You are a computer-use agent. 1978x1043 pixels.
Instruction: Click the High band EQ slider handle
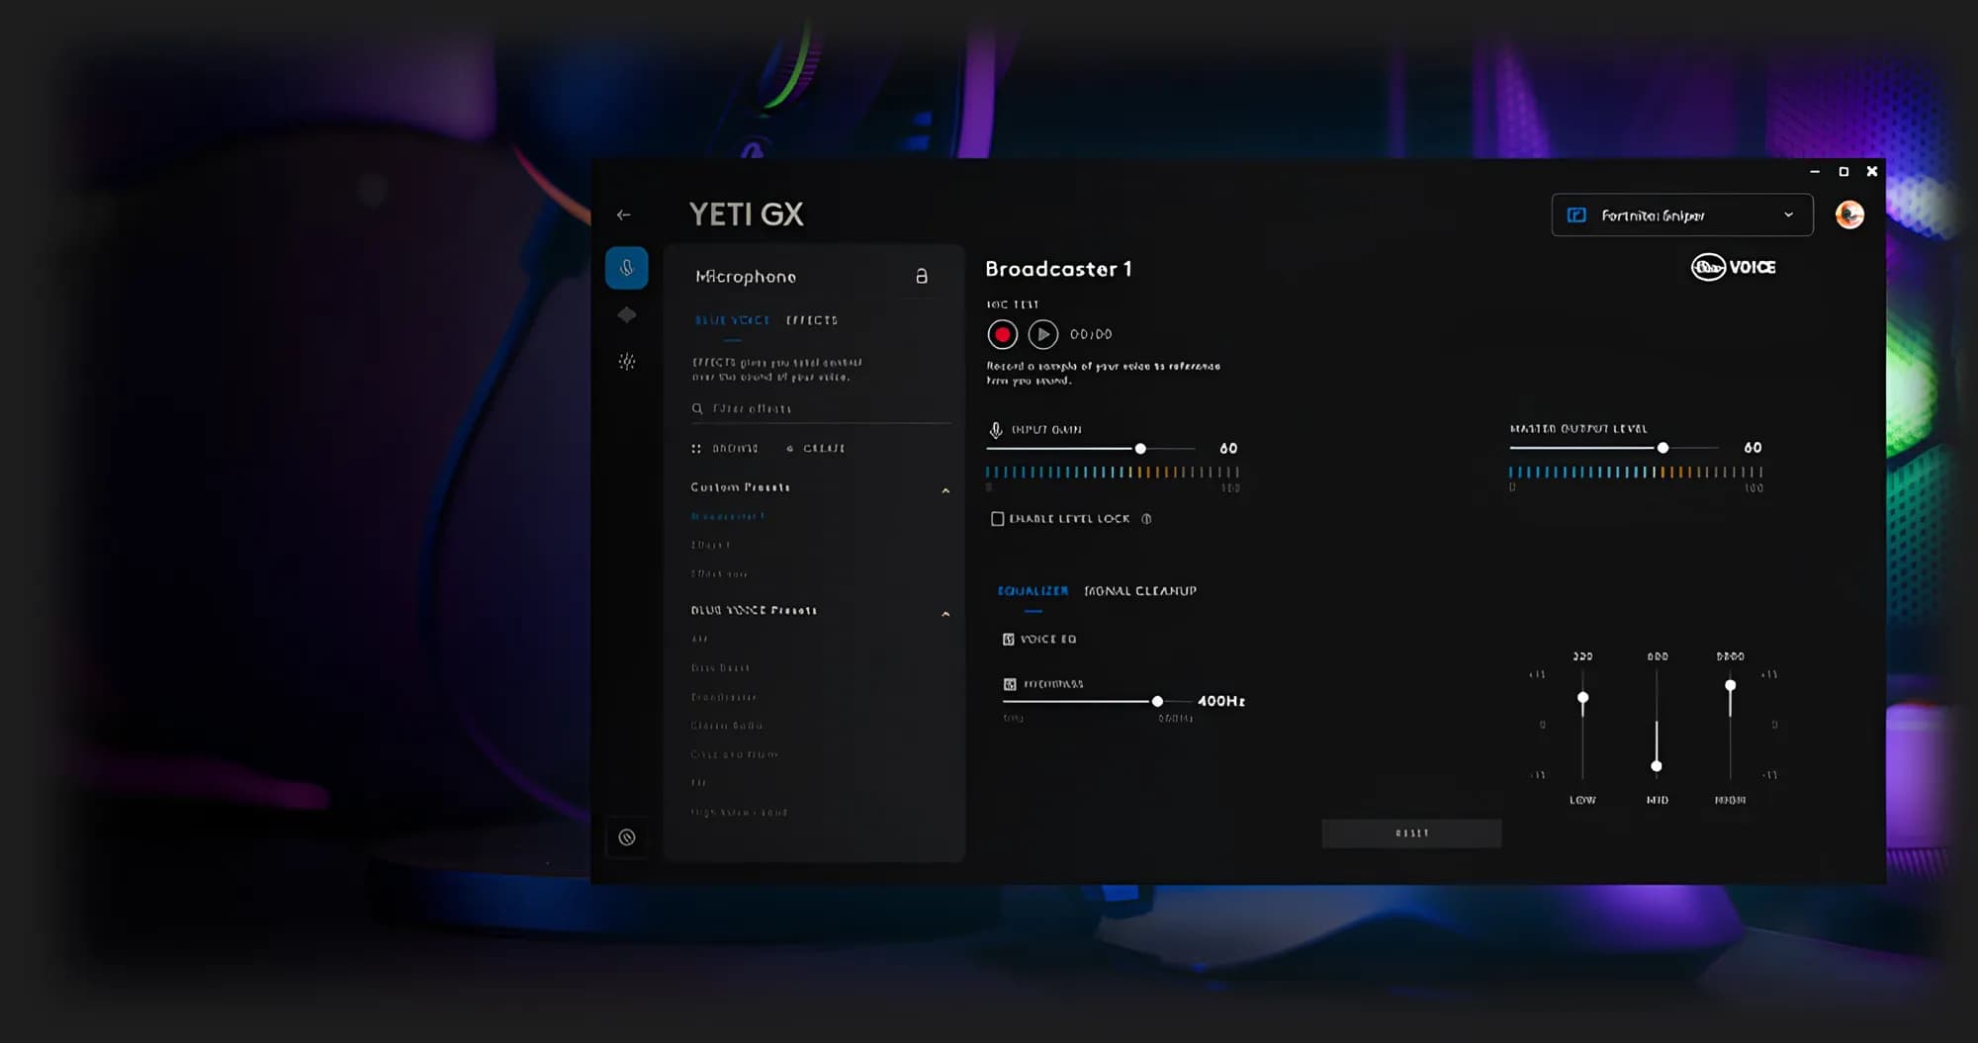click(x=1730, y=685)
